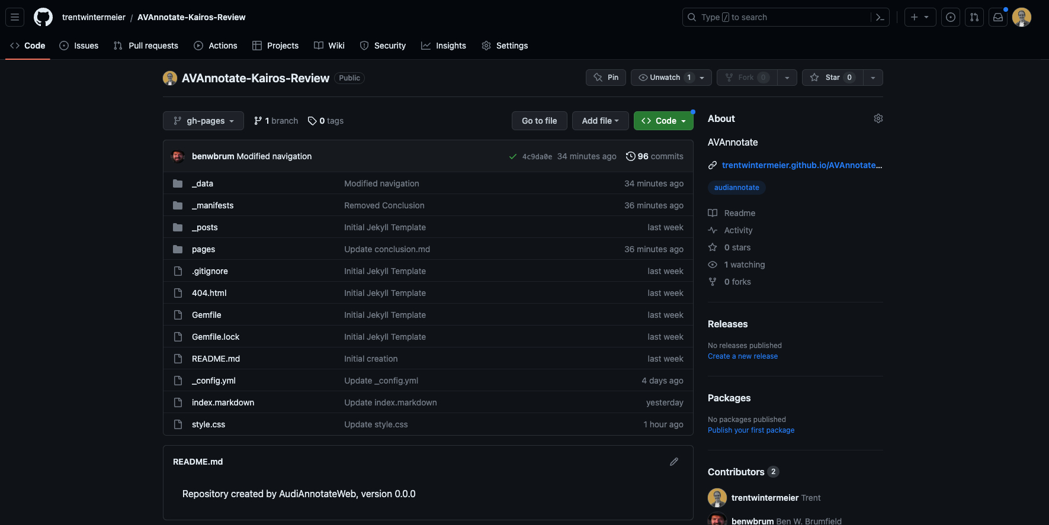The width and height of the screenshot is (1049, 525).
Task: Switch to the Projects tab
Action: (x=275, y=46)
